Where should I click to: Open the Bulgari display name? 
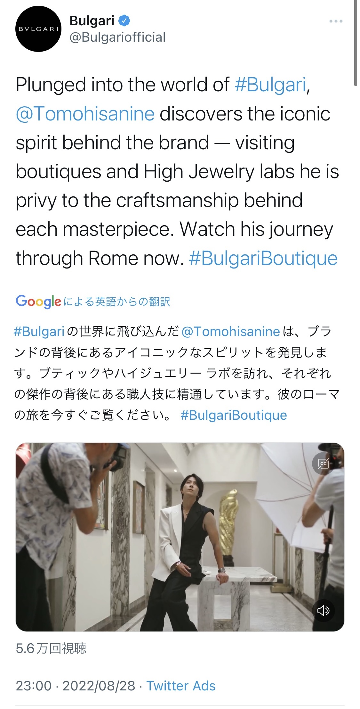coord(92,21)
